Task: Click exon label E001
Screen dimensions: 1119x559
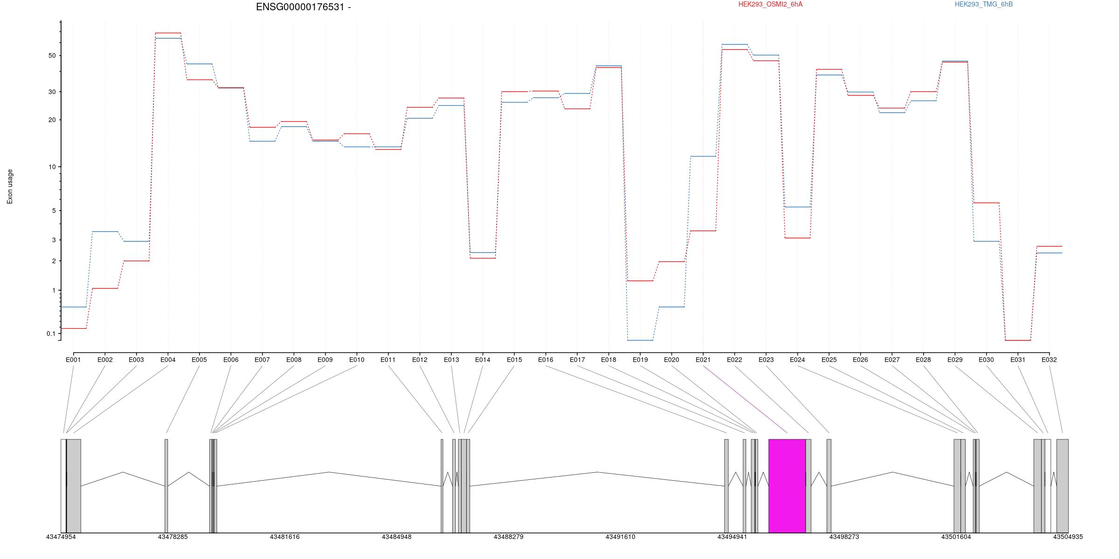Action: click(x=73, y=360)
